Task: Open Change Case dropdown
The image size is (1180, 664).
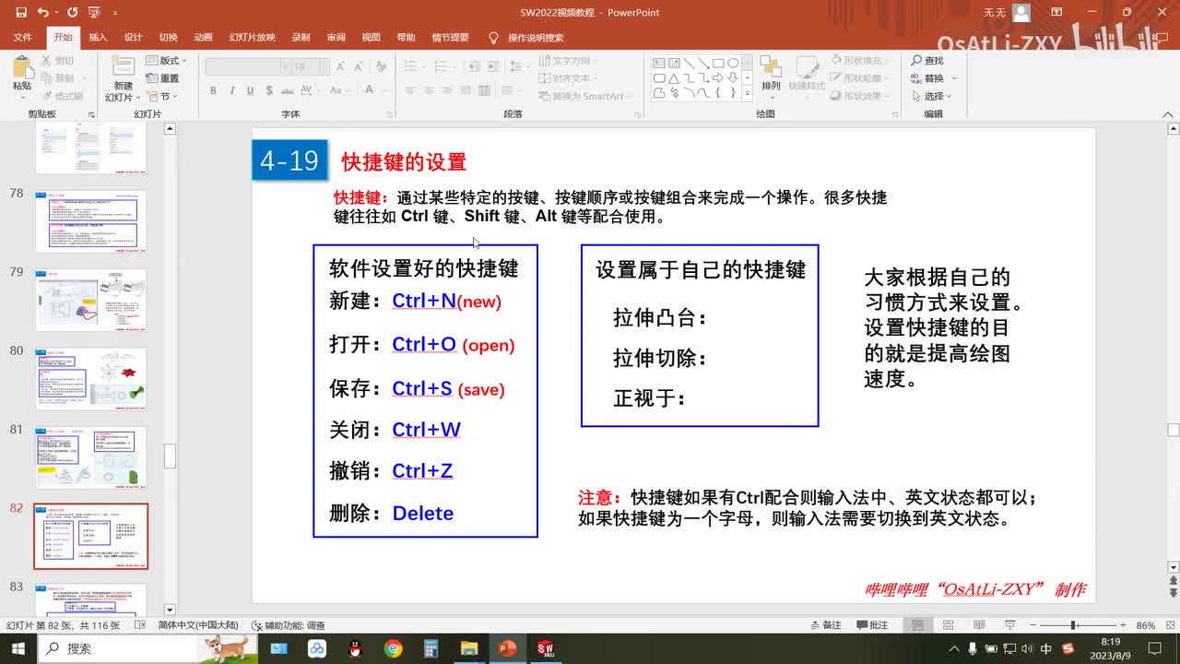Action: [341, 90]
